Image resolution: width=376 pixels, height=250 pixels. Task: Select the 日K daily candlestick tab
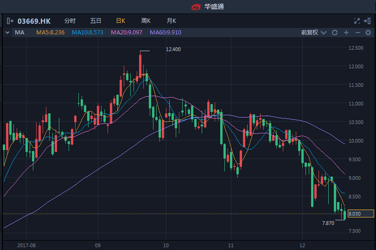point(121,21)
